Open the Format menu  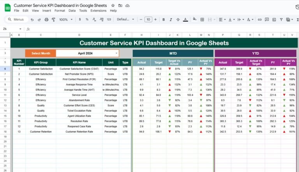(x=60, y=11)
